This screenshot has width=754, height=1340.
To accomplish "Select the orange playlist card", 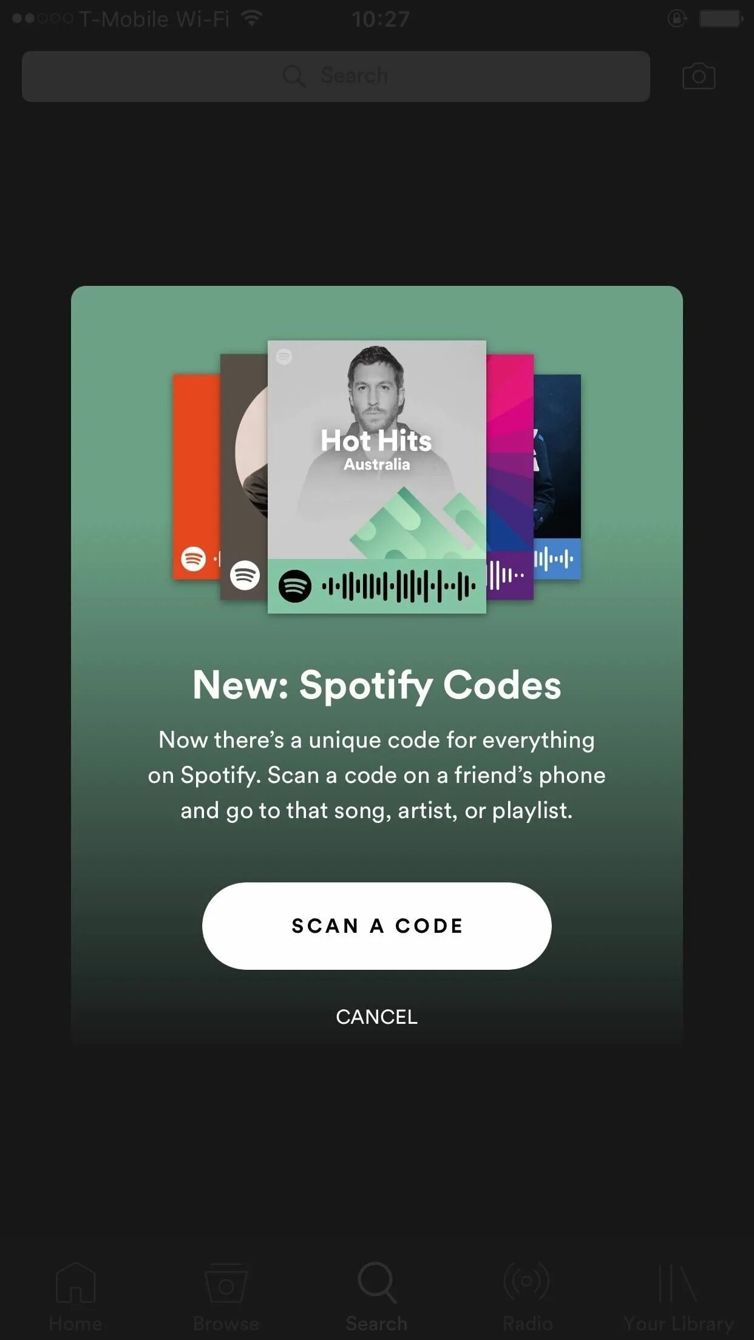I will 196,476.
